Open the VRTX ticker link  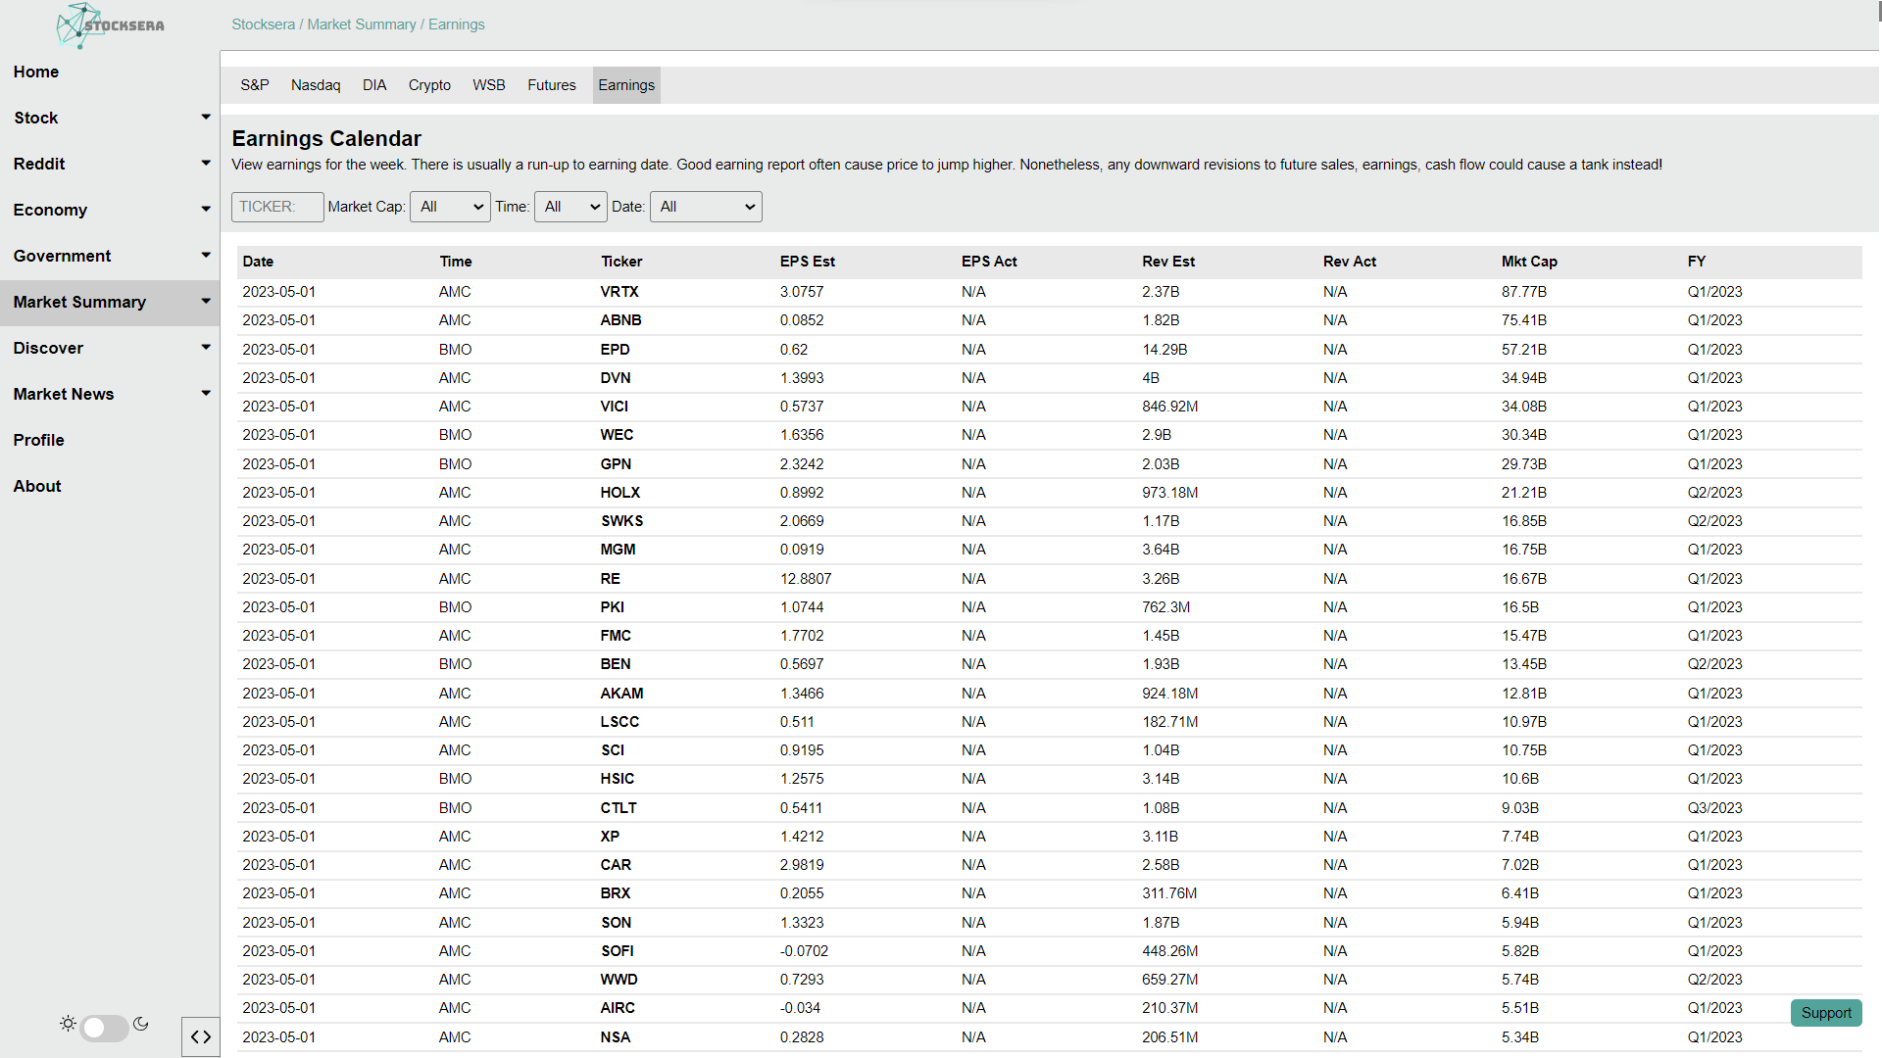click(619, 292)
